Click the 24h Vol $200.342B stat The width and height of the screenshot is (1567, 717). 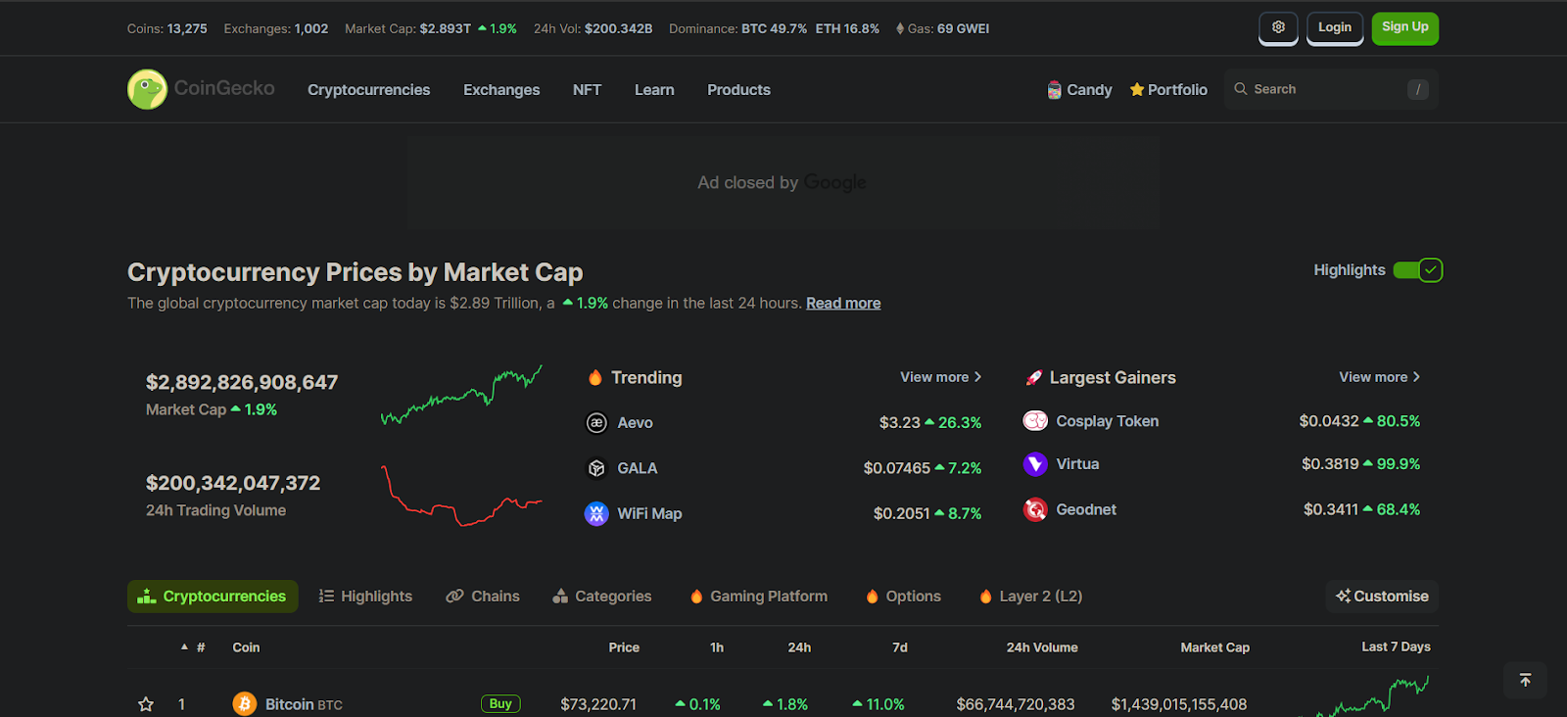594,28
